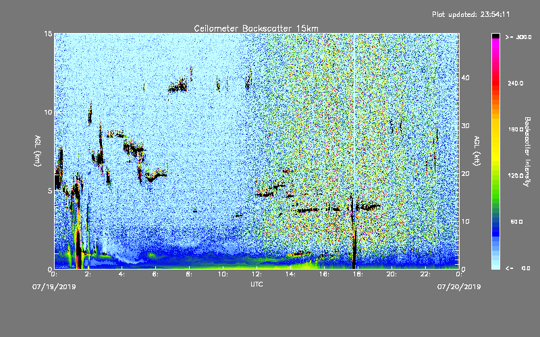The image size is (540, 337).
Task: Click the "14:" hour tick on time axis
Action: point(290,274)
